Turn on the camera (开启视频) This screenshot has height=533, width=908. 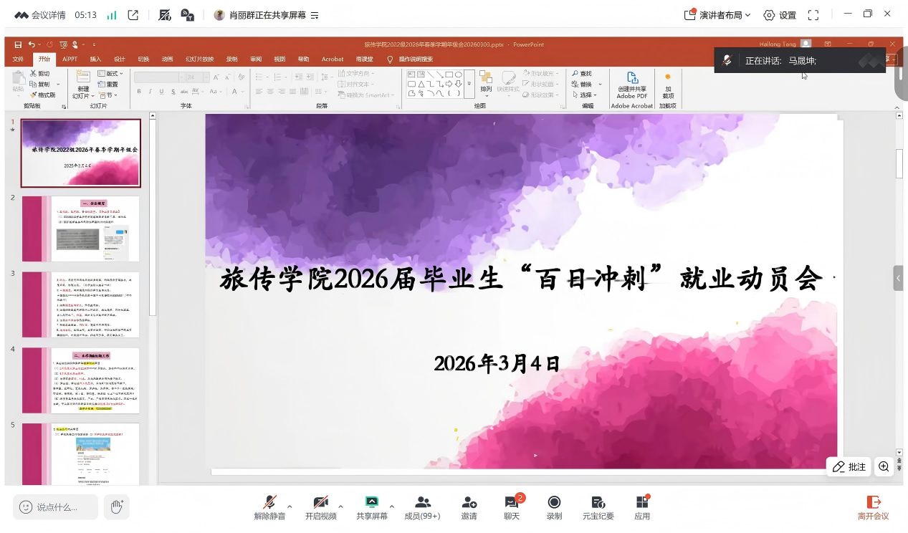pyautogui.click(x=320, y=507)
